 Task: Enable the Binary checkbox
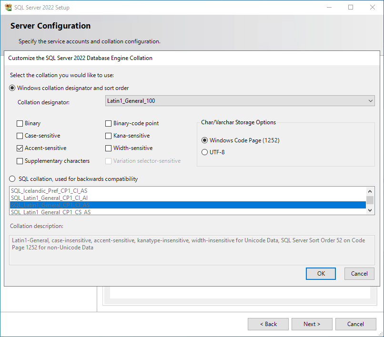pyautogui.click(x=20, y=123)
